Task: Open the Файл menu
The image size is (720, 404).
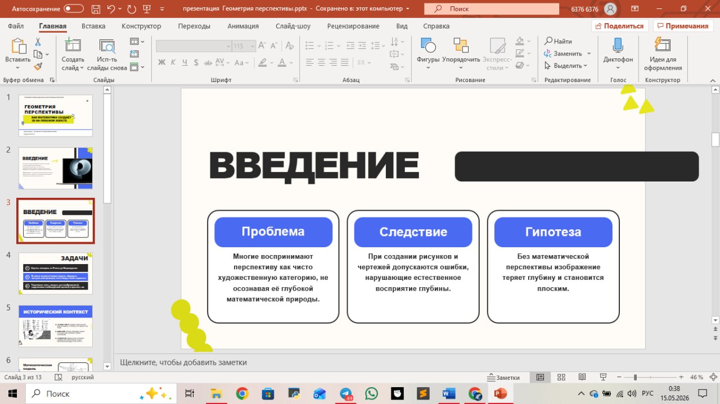Action: coord(16,26)
